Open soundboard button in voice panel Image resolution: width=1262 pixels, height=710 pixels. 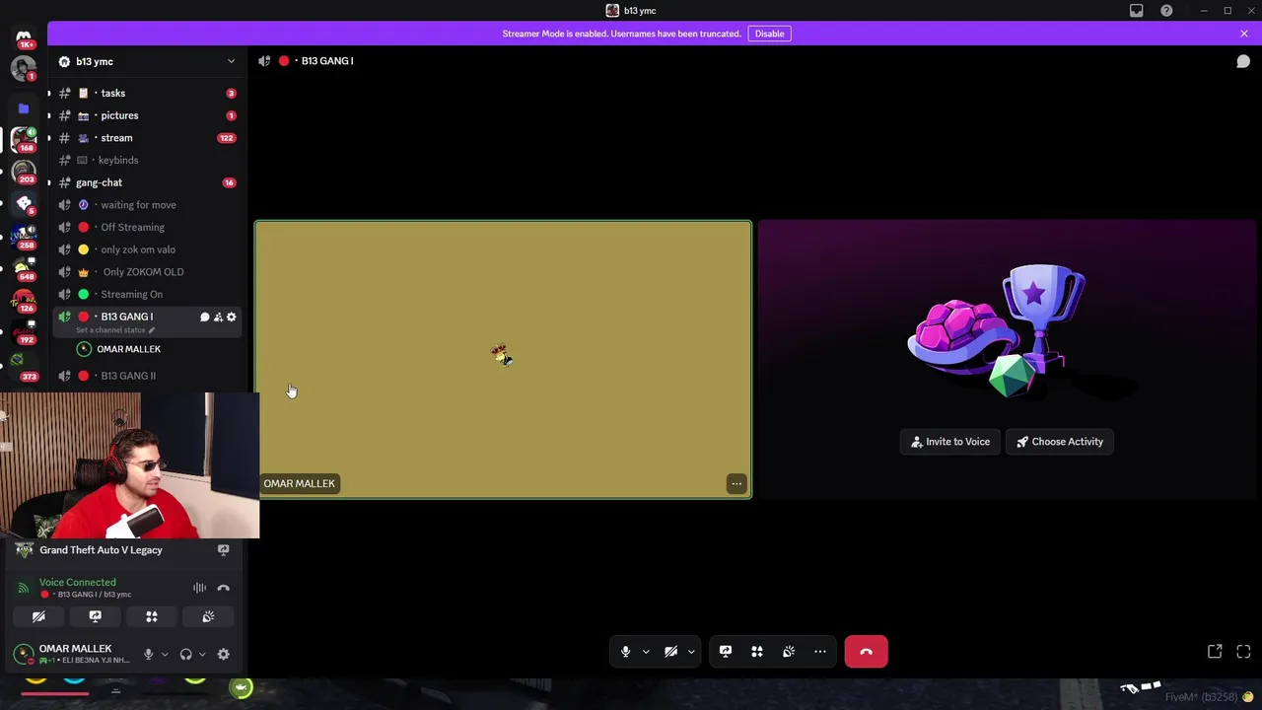[208, 616]
